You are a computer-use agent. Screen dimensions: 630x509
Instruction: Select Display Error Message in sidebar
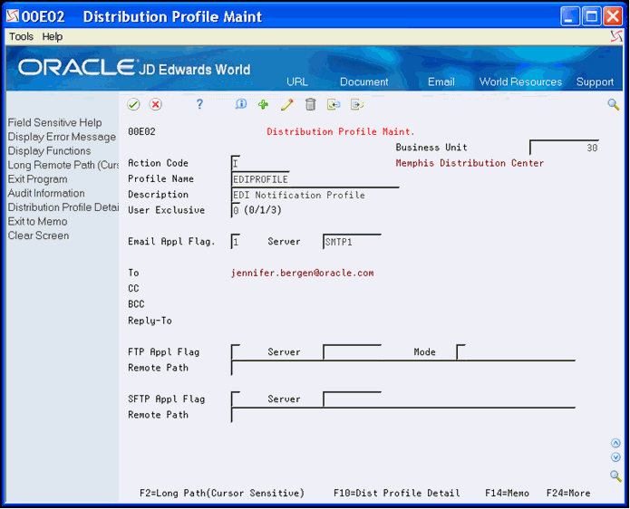tap(62, 137)
